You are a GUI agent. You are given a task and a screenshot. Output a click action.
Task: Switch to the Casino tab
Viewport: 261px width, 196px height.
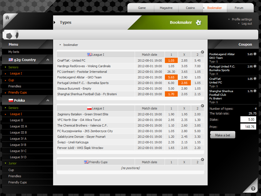pyautogui.click(x=191, y=8)
